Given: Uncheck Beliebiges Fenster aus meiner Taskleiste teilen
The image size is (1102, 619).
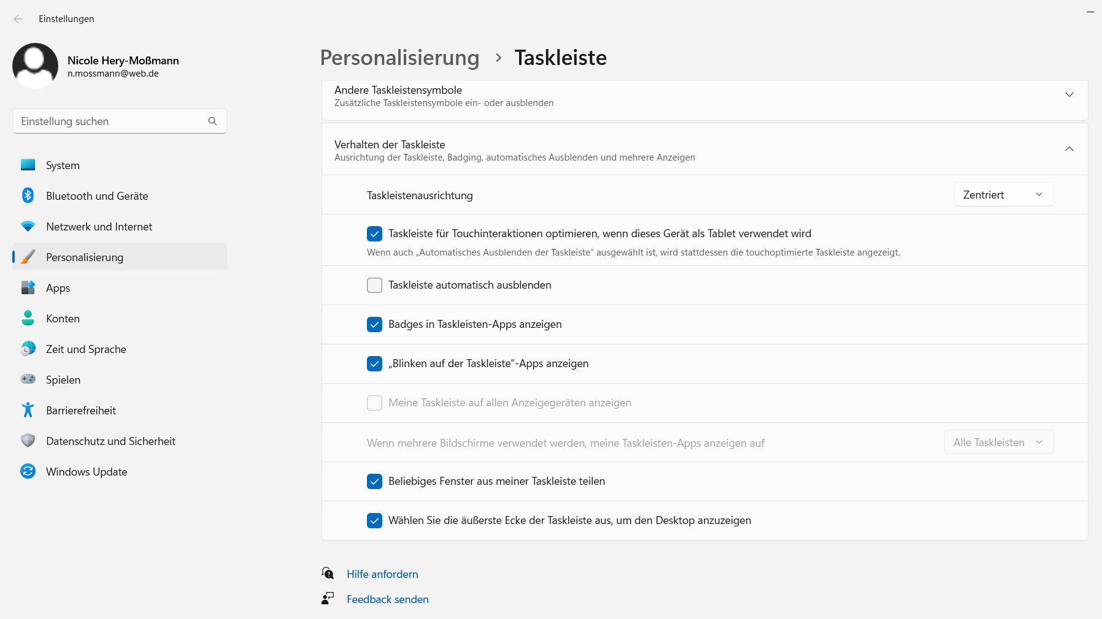Looking at the screenshot, I should click(374, 482).
